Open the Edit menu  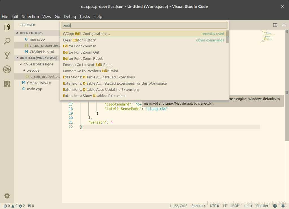pyautogui.click(x=15, y=17)
